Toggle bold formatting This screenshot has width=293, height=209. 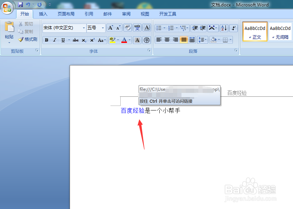47,40
